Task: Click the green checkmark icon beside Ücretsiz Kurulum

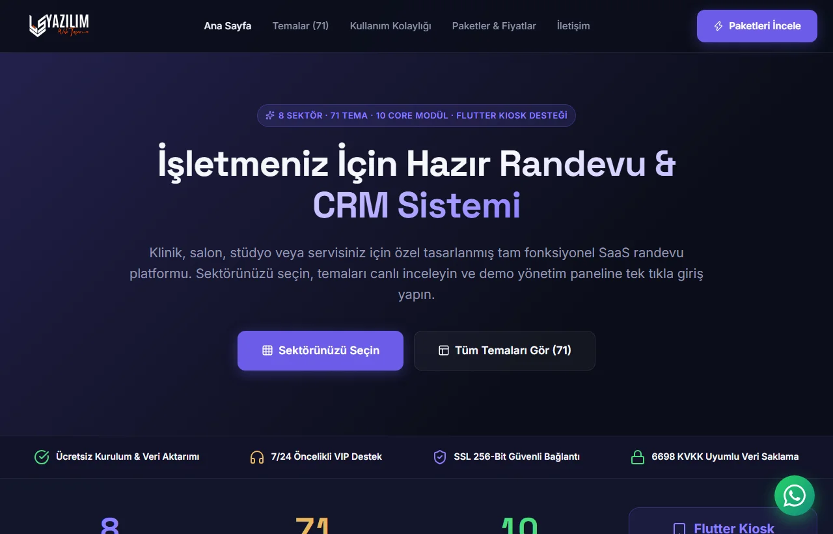Action: pos(42,457)
